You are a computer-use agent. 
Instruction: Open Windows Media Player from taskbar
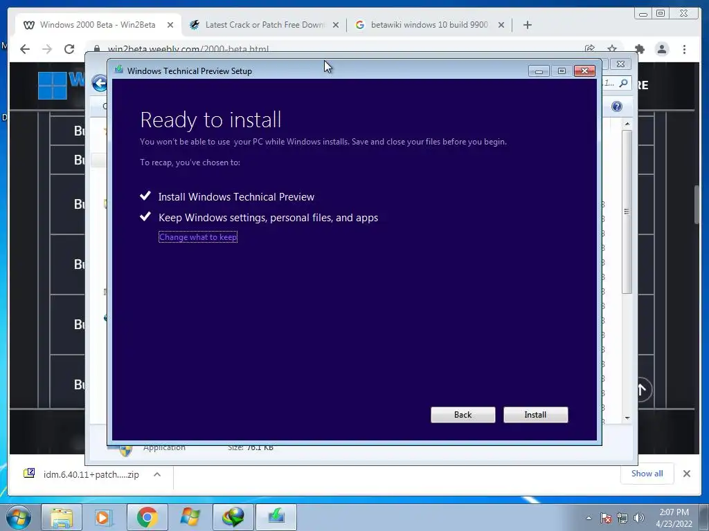pos(104,517)
